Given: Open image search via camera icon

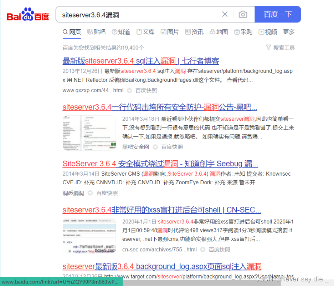Looking at the screenshot, I should click(243, 14).
